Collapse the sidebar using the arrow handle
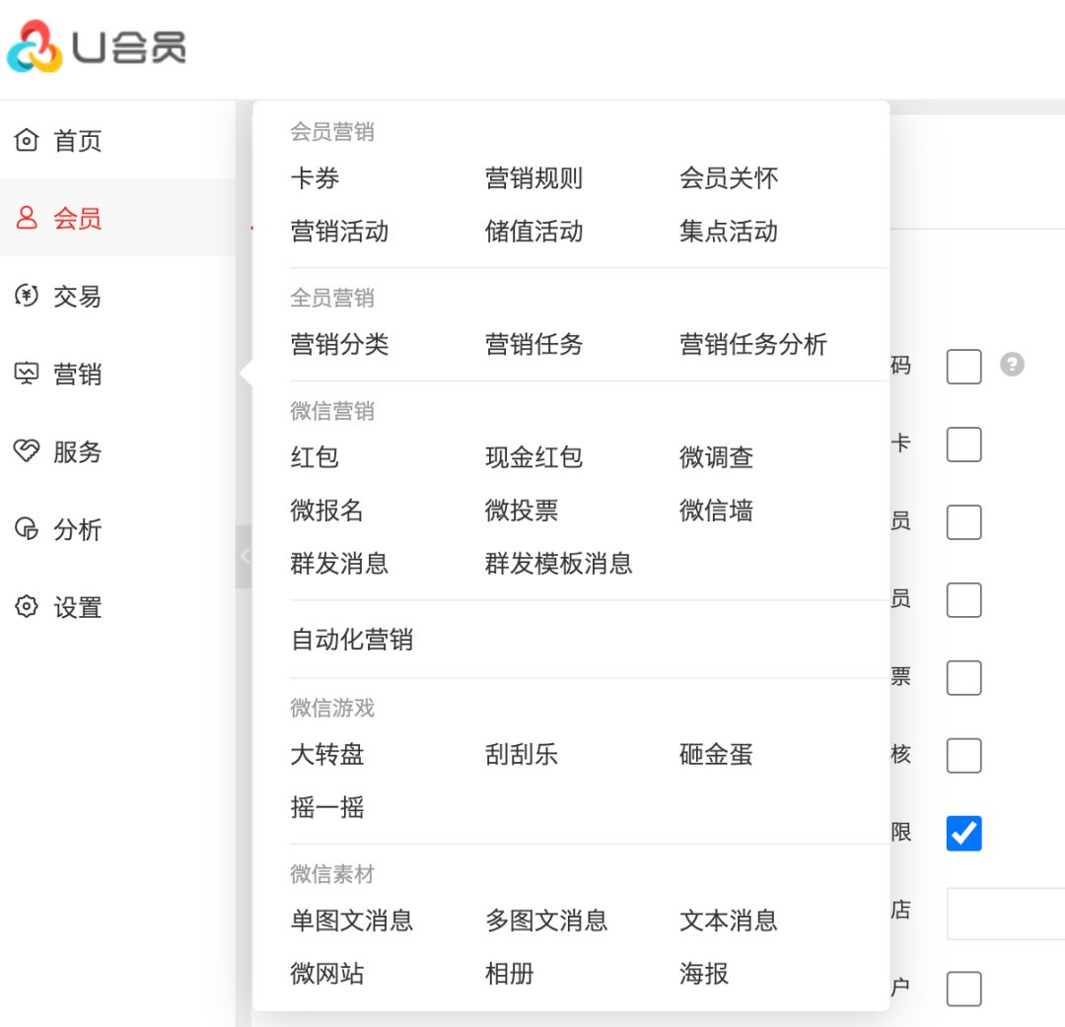Image resolution: width=1065 pixels, height=1027 pixels. click(x=244, y=557)
